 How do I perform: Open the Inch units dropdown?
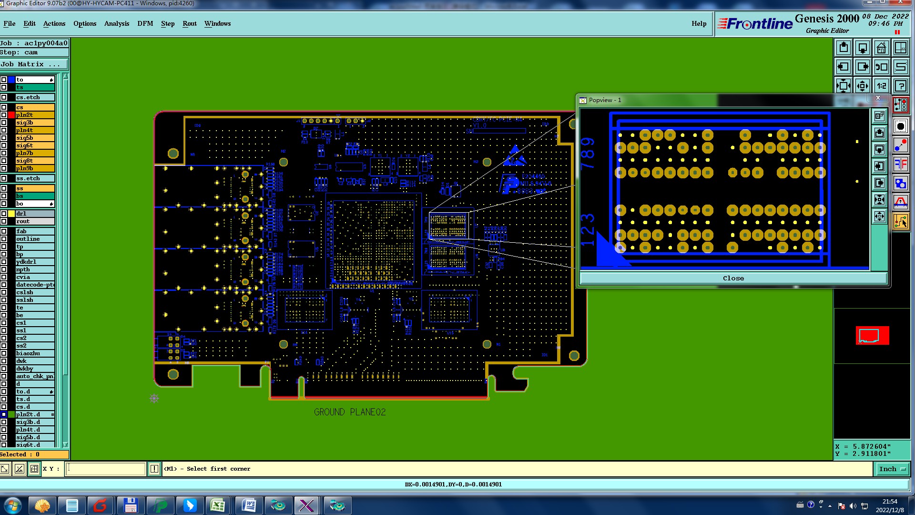tap(892, 469)
